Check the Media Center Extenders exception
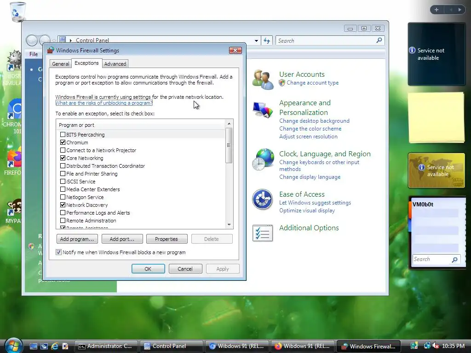This screenshot has height=353, width=471. click(x=63, y=189)
